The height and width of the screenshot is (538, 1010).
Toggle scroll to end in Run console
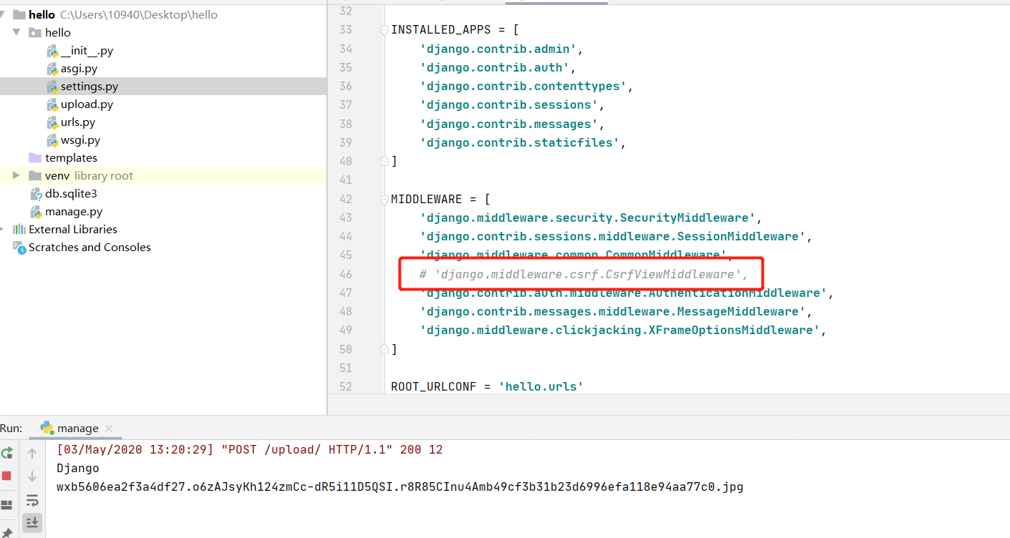[32, 522]
